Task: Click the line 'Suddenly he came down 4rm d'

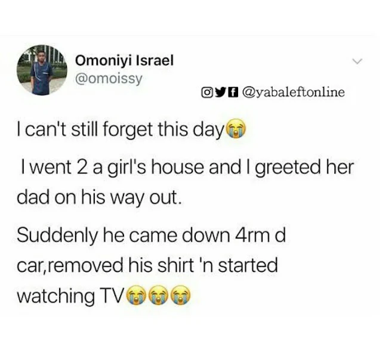Action: click(151, 236)
